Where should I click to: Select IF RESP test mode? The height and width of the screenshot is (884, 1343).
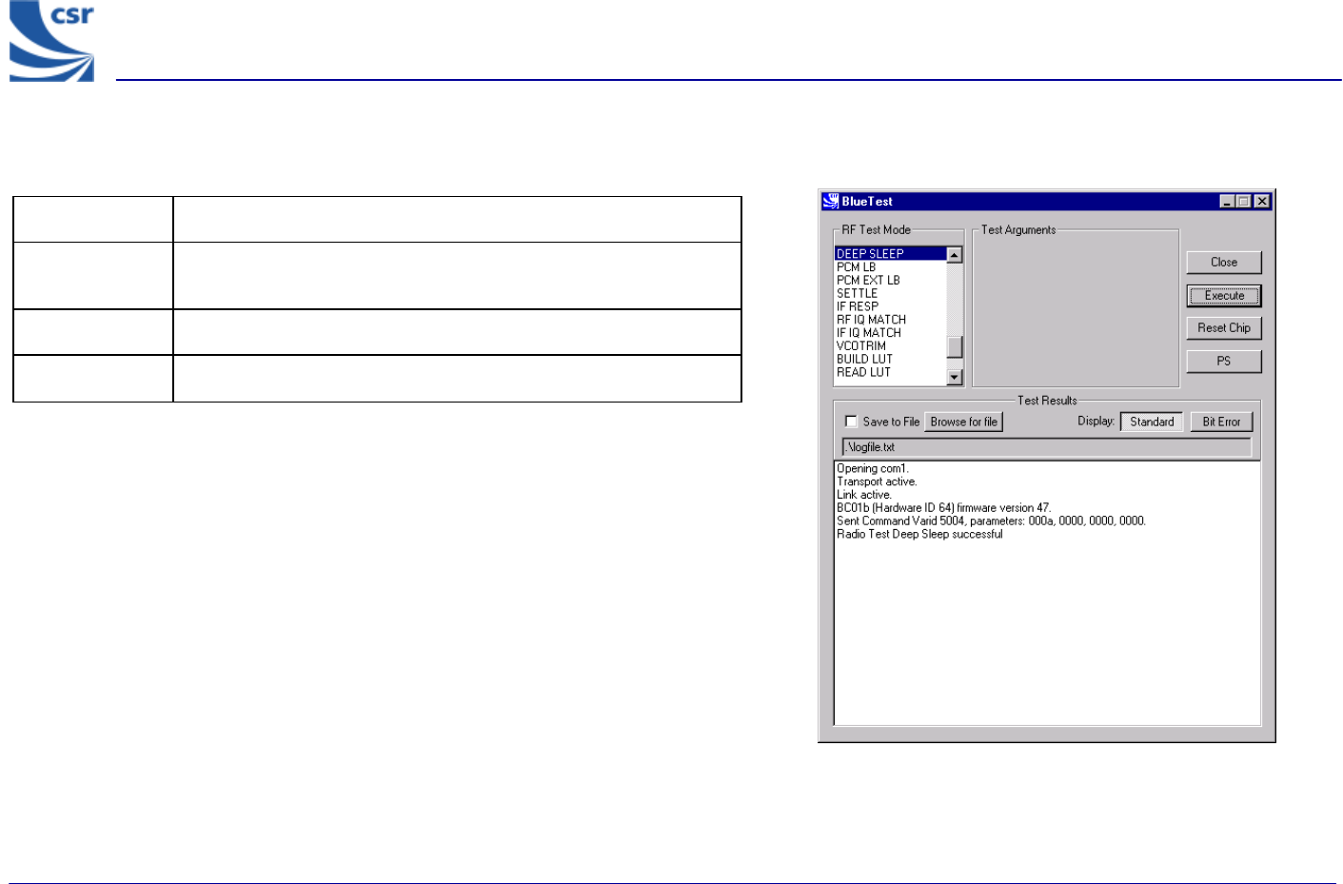pyautogui.click(x=890, y=307)
